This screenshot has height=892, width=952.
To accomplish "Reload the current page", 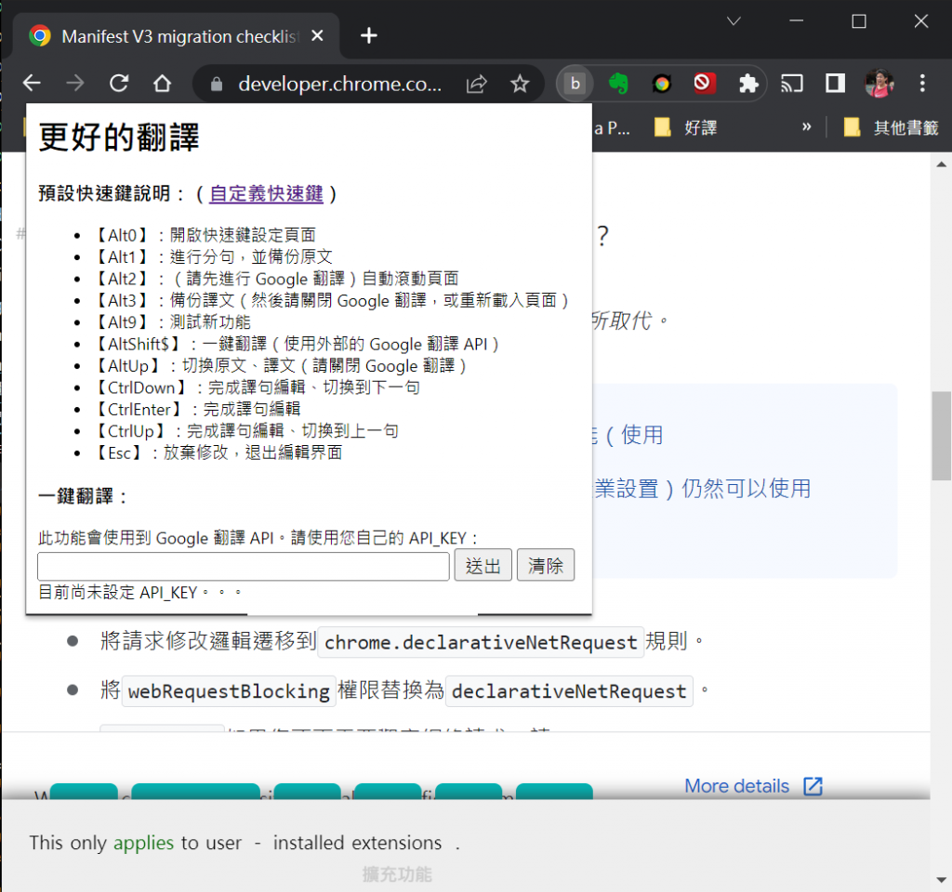I will tap(119, 83).
